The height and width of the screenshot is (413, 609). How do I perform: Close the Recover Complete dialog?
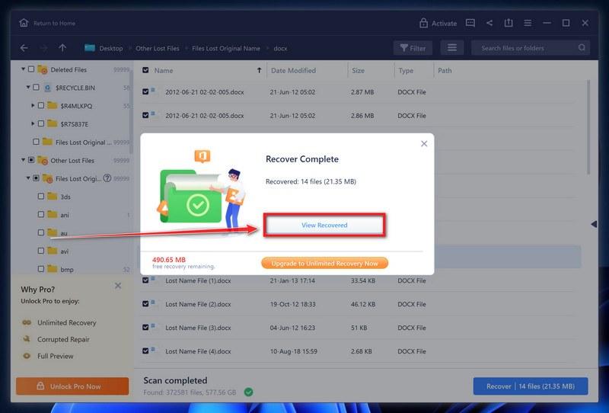(x=424, y=143)
